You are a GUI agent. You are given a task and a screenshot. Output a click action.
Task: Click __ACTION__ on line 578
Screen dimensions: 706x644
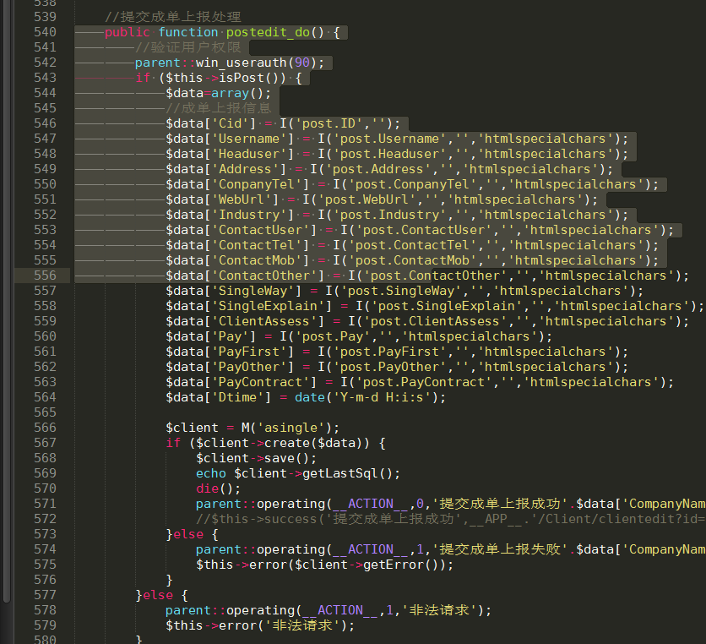(x=340, y=611)
